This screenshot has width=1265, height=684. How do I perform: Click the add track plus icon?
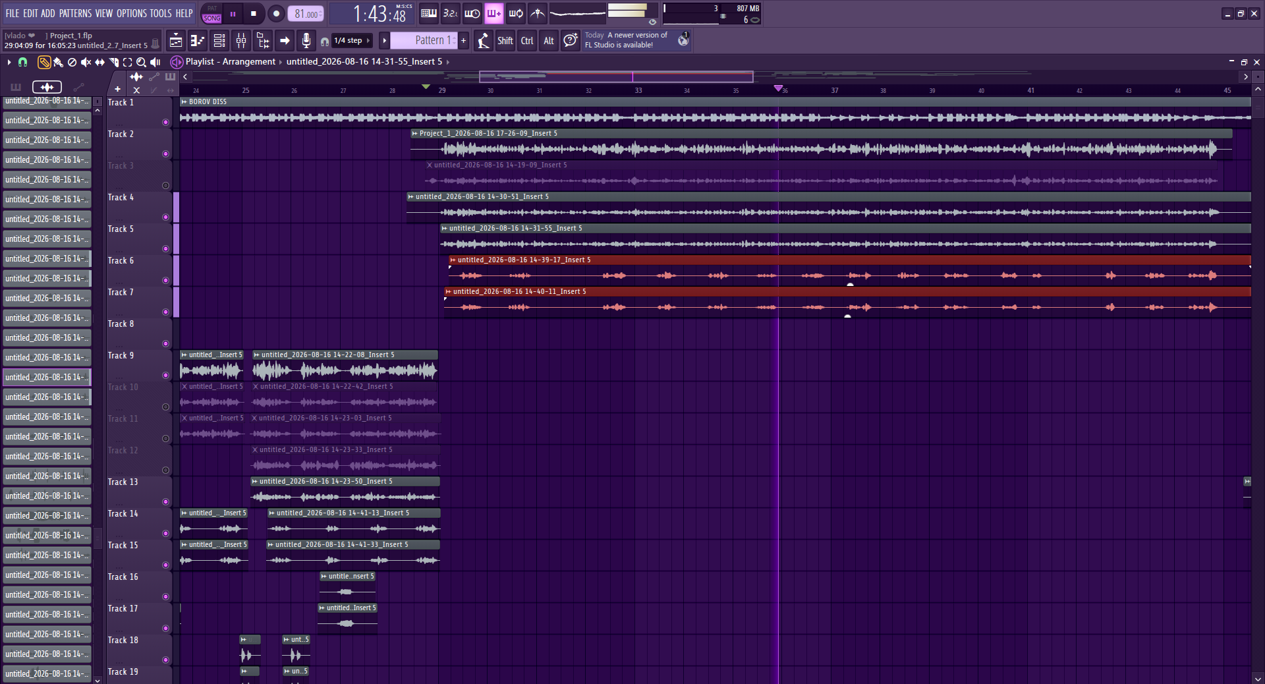coord(117,90)
